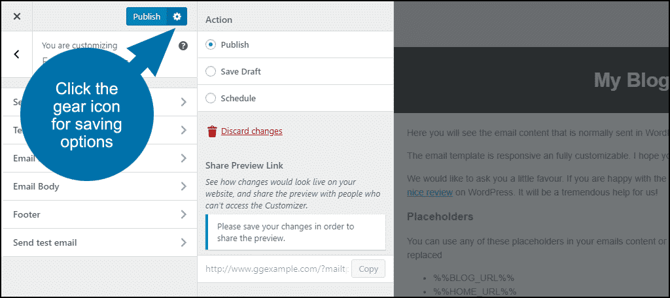670x298 pixels.
Task: Select the Publish radio option
Action: pos(211,44)
